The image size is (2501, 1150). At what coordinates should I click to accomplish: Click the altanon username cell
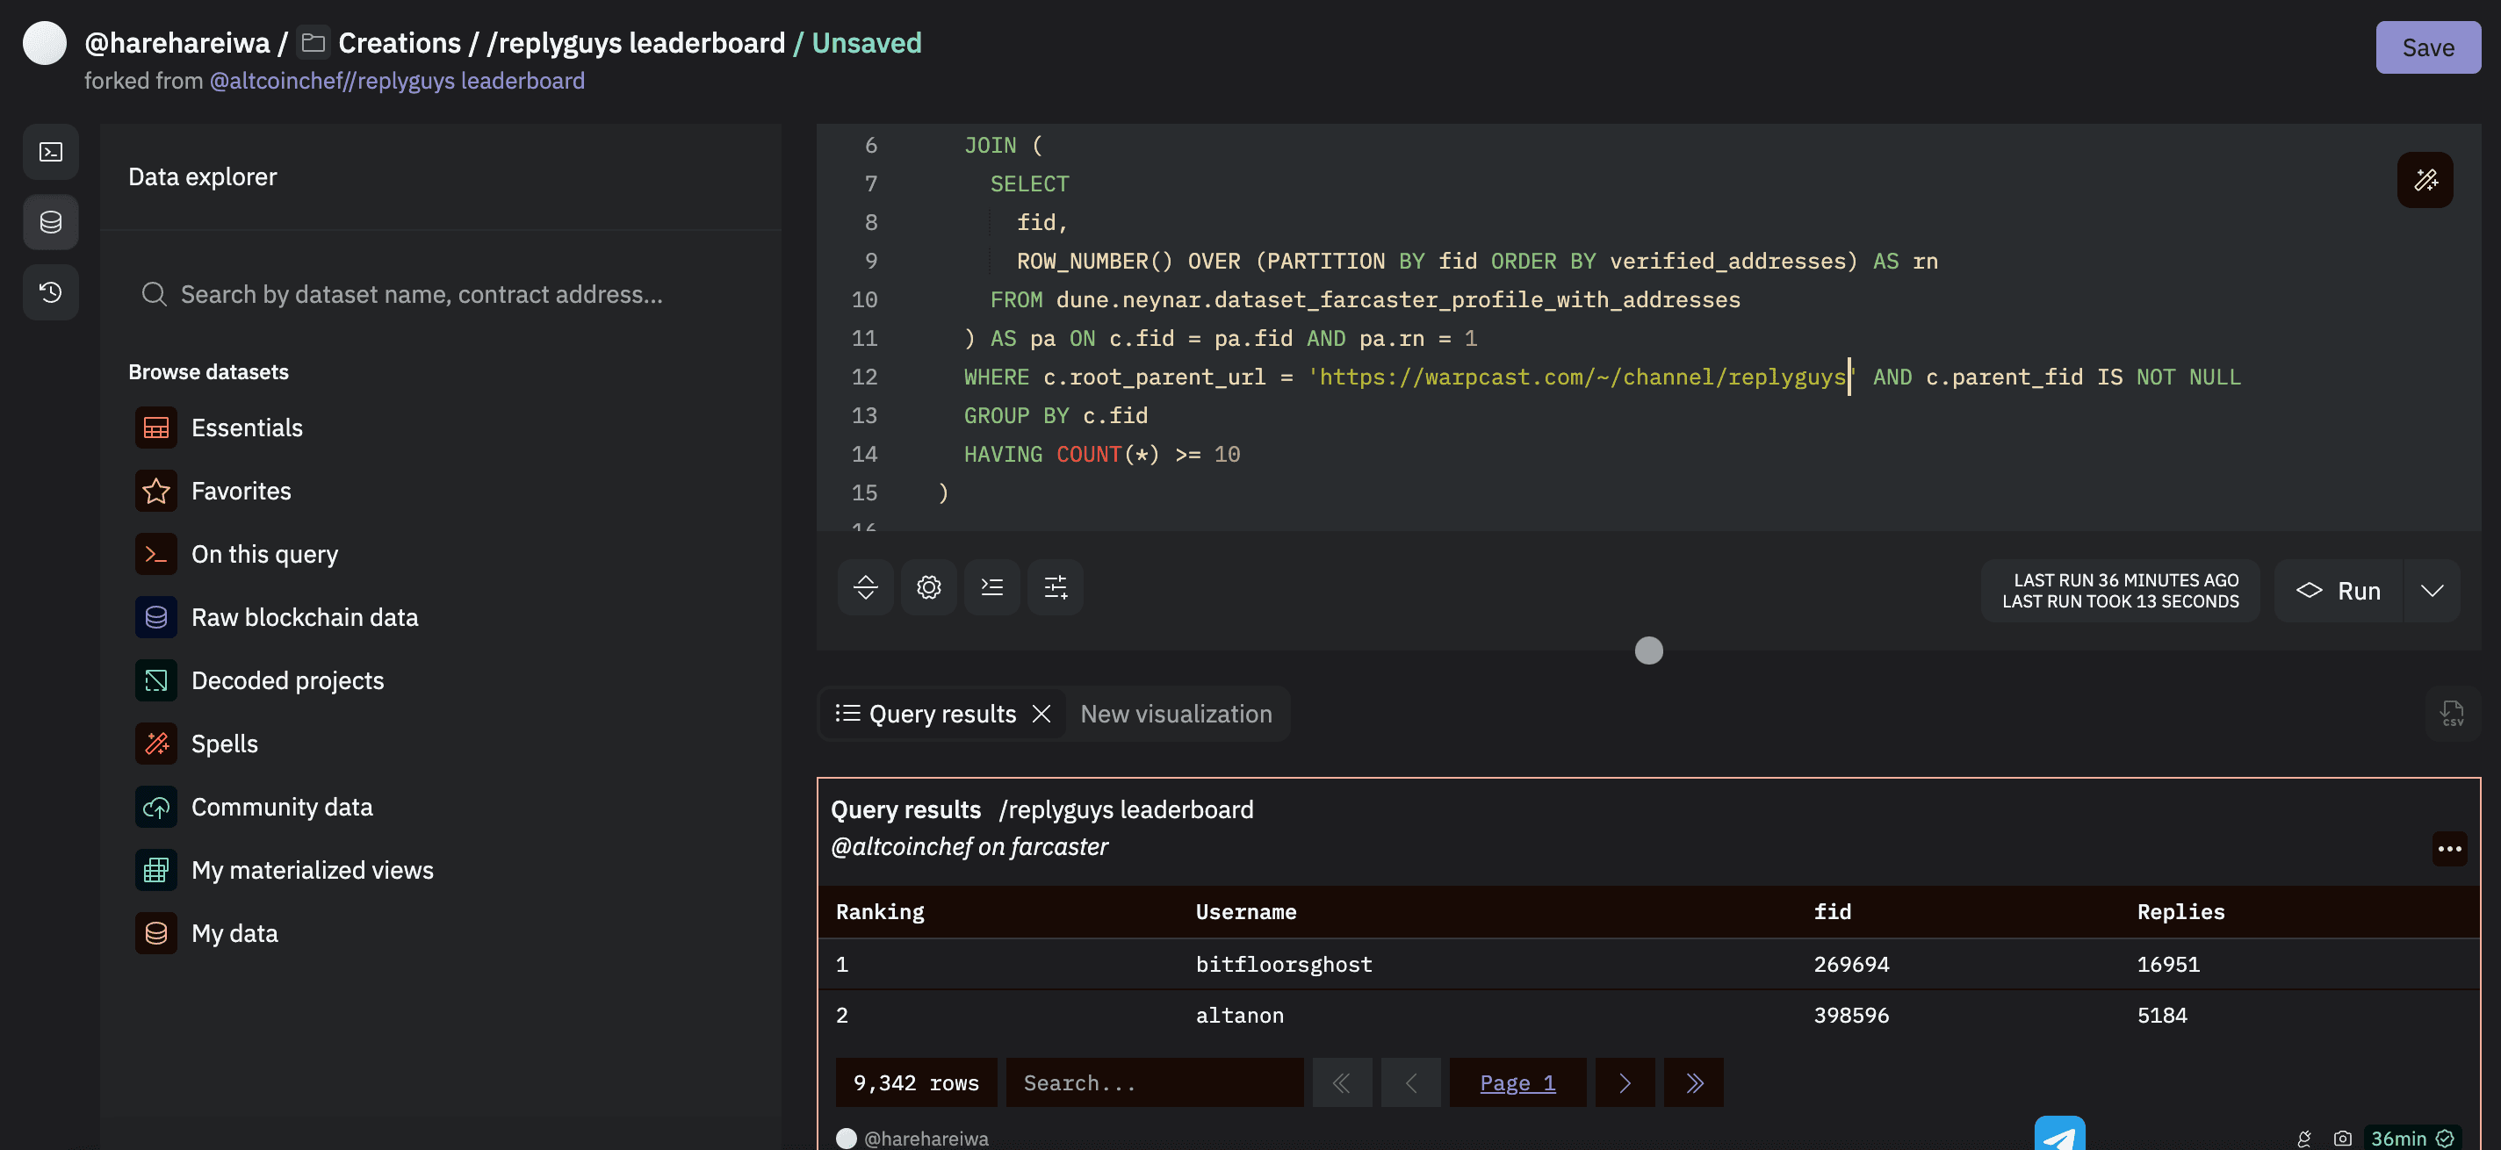pyautogui.click(x=1239, y=1016)
